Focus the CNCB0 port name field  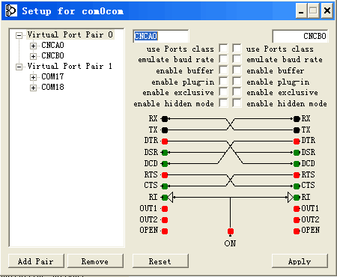(x=300, y=36)
